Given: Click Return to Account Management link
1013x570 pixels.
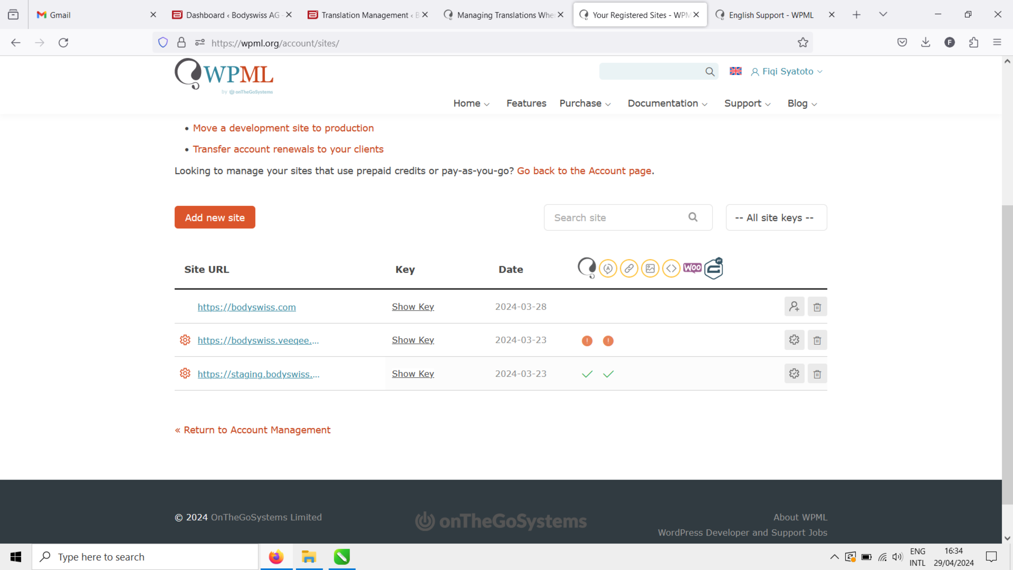Looking at the screenshot, I should point(252,430).
